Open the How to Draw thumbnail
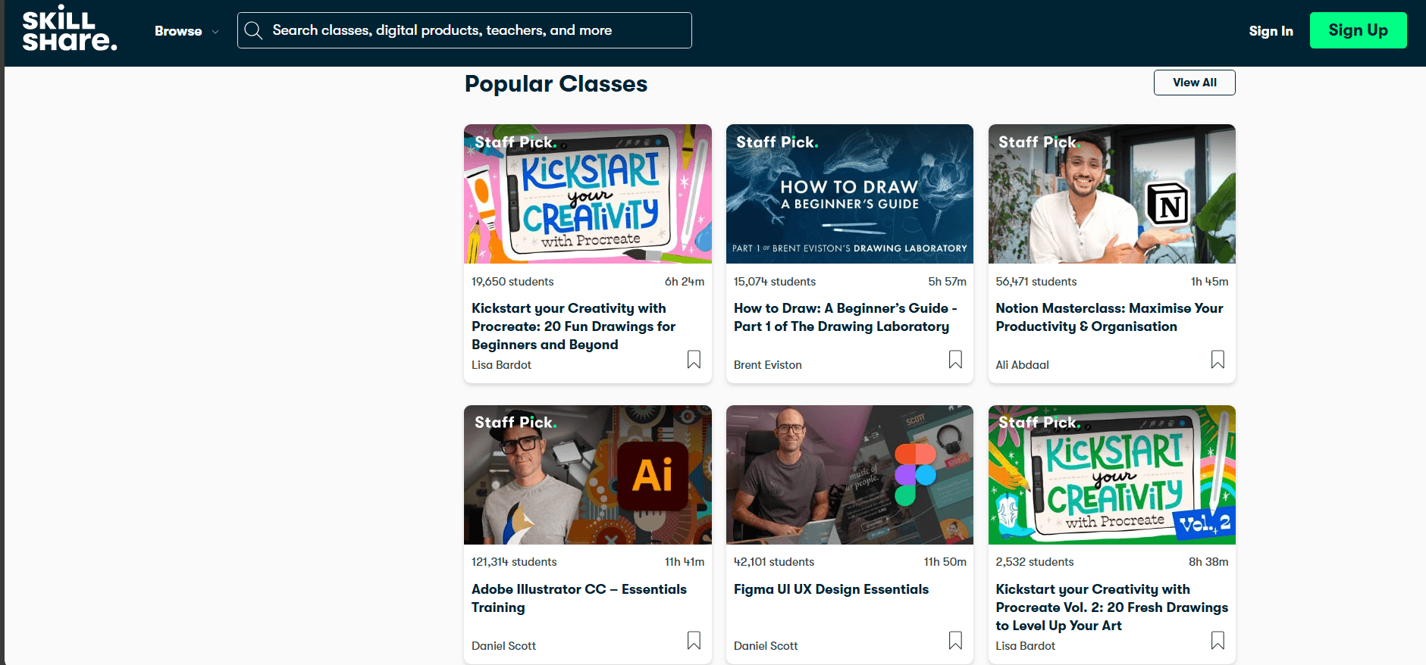 point(849,194)
